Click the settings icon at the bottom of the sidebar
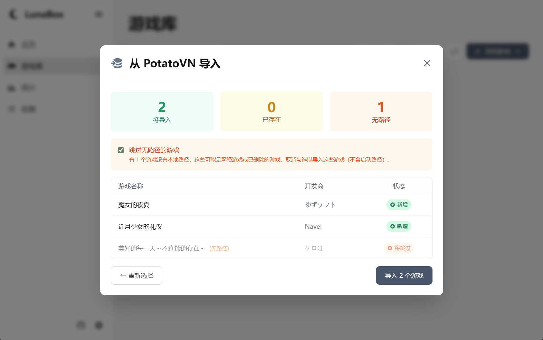This screenshot has height=340, width=543. 99,325
